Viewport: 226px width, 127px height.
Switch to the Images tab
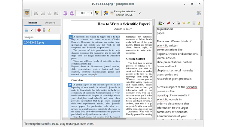pyautogui.click(x=33, y=23)
